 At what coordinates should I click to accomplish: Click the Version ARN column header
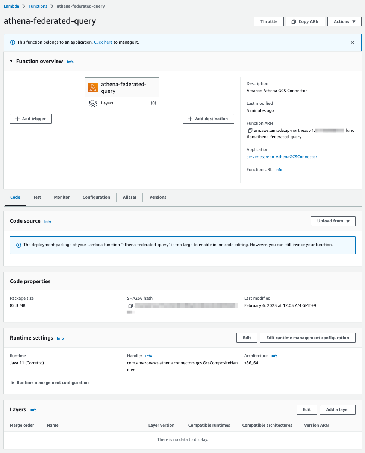click(x=316, y=425)
